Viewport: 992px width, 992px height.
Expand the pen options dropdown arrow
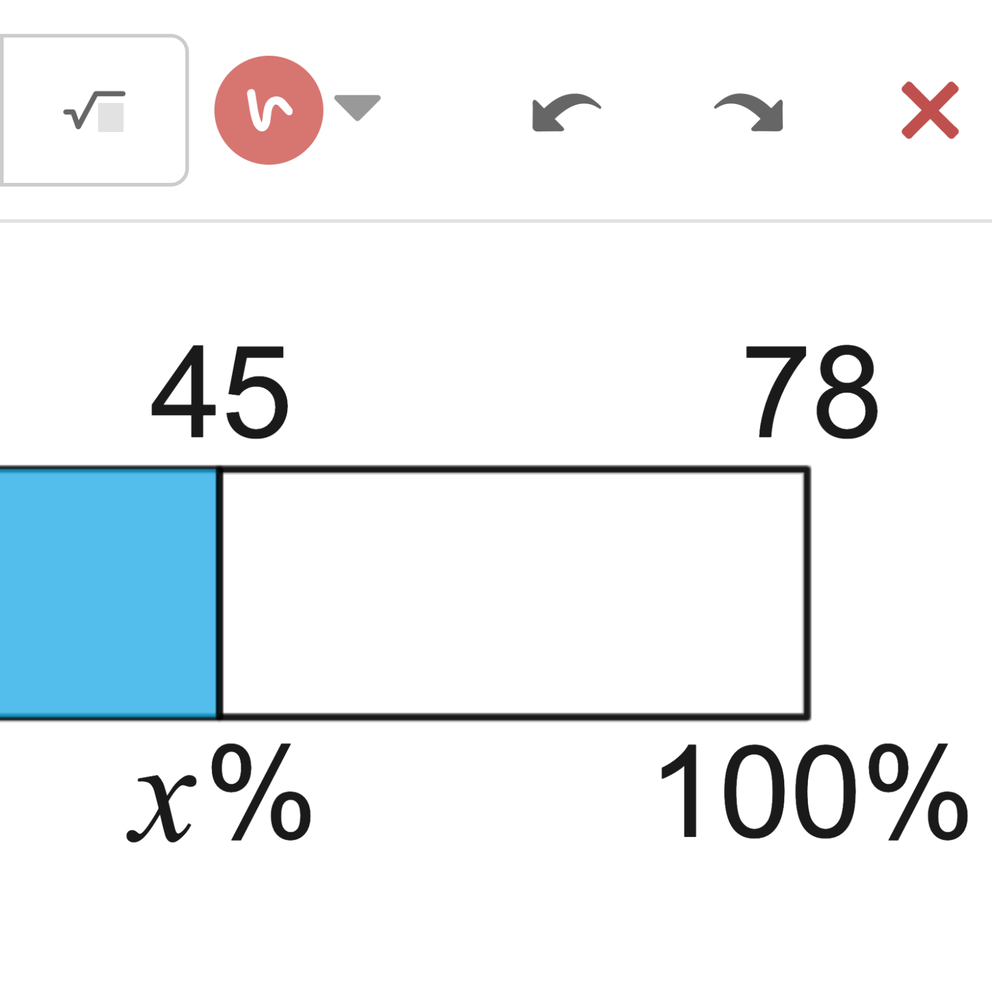(357, 107)
